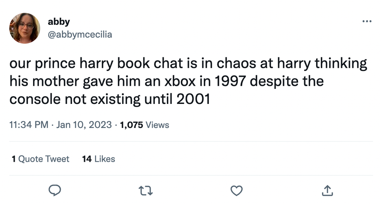Screen dimensions: 381x204
Task: View the 1,075 Views analytics
Action: point(145,125)
